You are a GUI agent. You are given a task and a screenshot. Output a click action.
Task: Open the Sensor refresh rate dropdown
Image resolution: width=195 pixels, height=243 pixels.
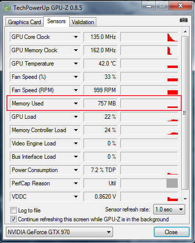[169, 209]
